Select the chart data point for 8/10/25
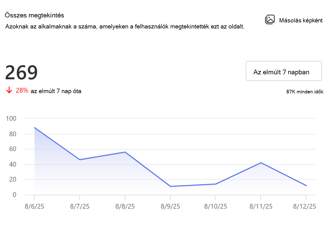 pos(216,184)
